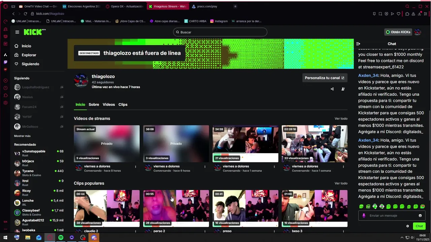
Task: Expand followed list with Mostrar más
Action: pos(22,136)
